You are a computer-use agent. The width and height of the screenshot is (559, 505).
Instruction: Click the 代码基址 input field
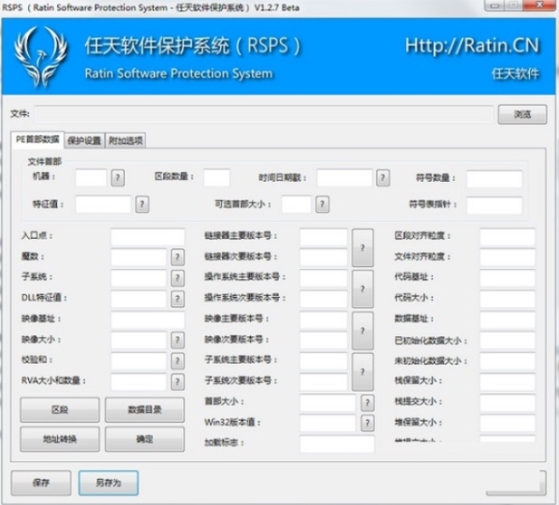click(508, 278)
